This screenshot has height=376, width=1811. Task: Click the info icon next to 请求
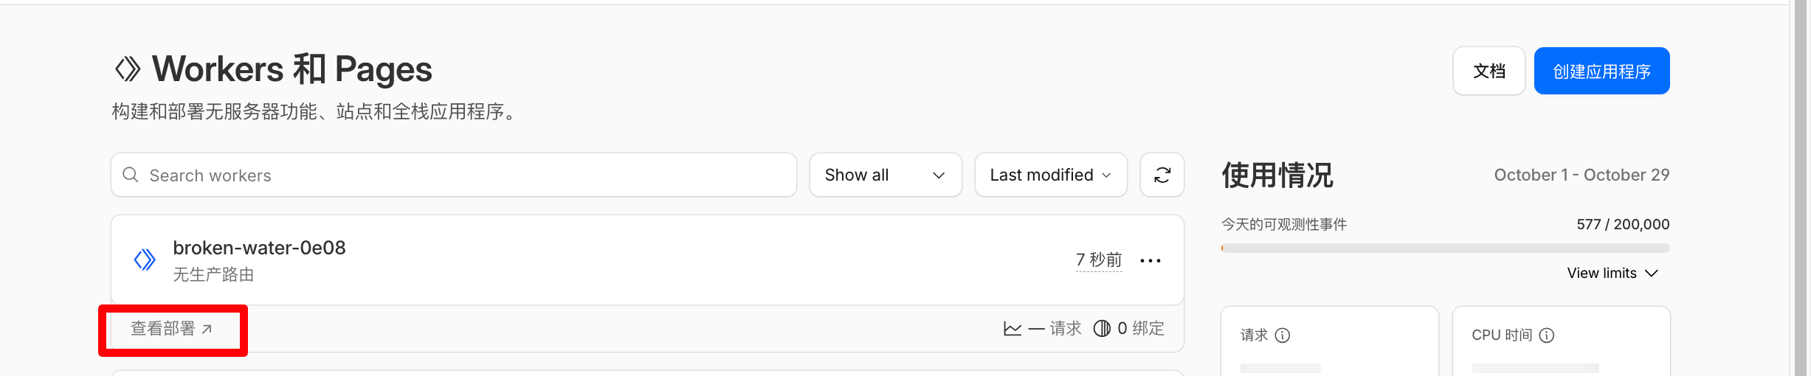click(x=1283, y=335)
